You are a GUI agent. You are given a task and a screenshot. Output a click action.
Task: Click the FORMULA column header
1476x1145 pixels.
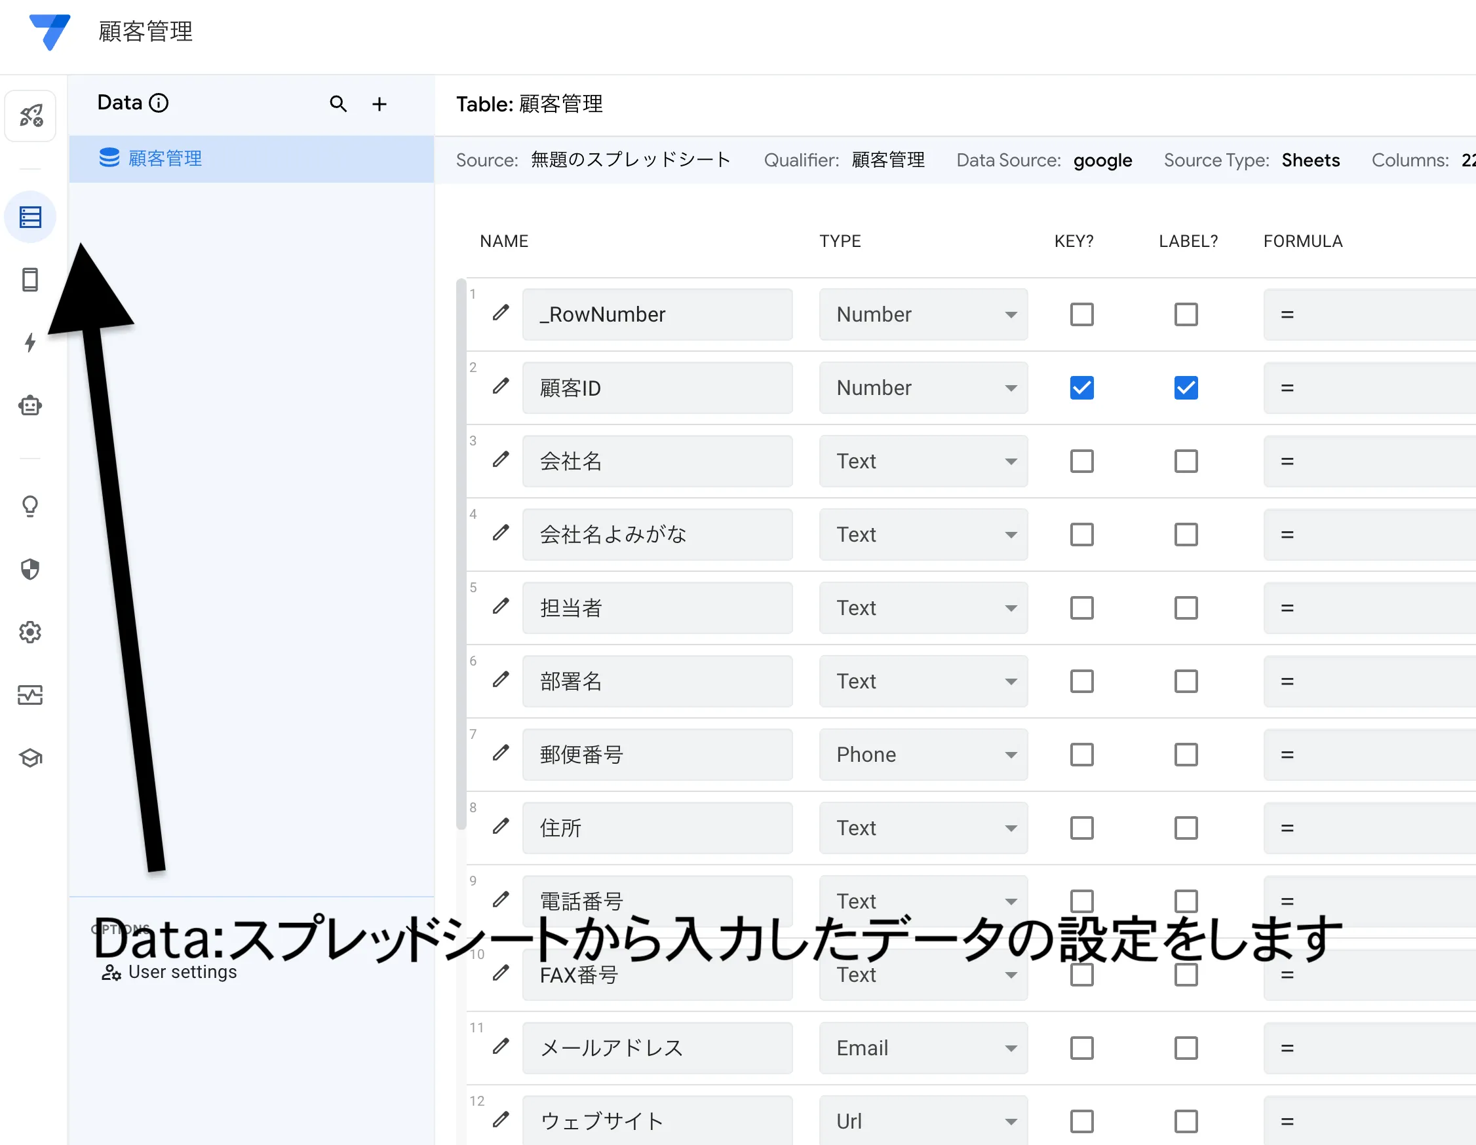pyautogui.click(x=1303, y=241)
